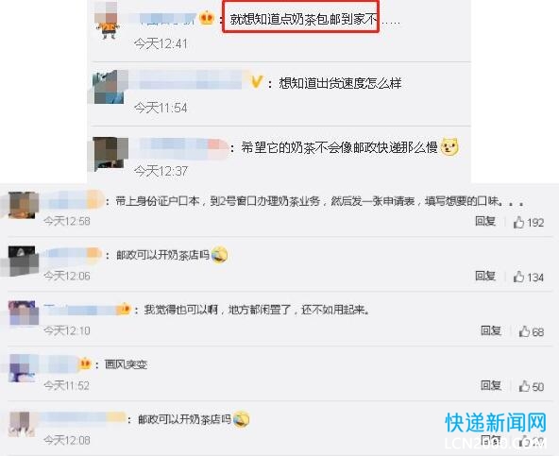Like the comment showing 68 likes

coord(524,331)
